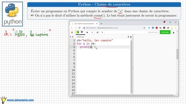Open the run options dropdown arrow

(x=92, y=32)
